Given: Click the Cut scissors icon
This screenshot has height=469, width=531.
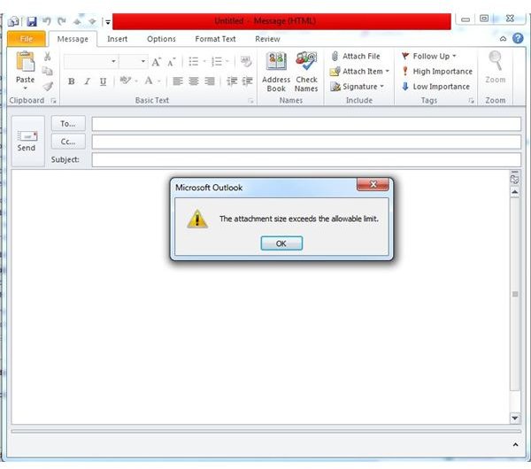Looking at the screenshot, I should coord(48,57).
